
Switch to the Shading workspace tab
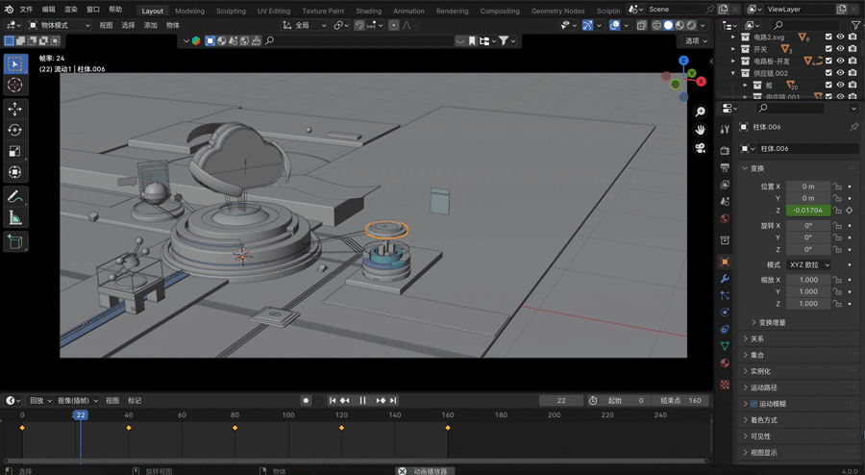click(368, 11)
